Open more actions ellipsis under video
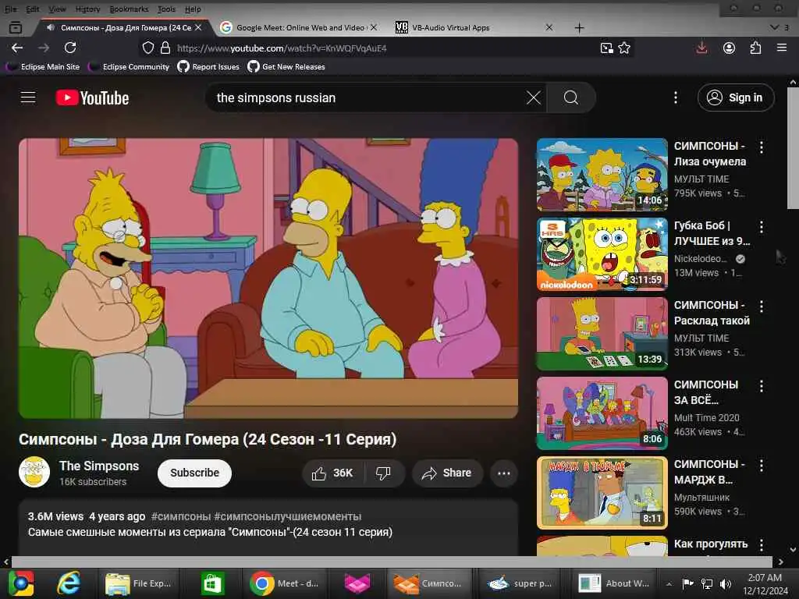This screenshot has width=799, height=599. click(504, 473)
